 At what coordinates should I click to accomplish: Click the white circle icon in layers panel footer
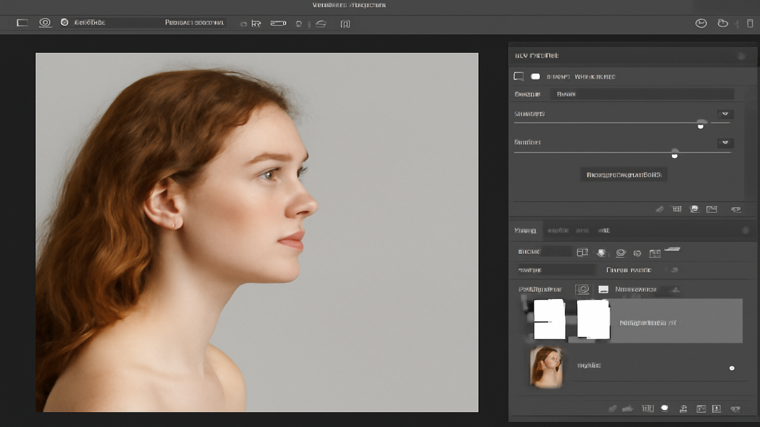(665, 408)
